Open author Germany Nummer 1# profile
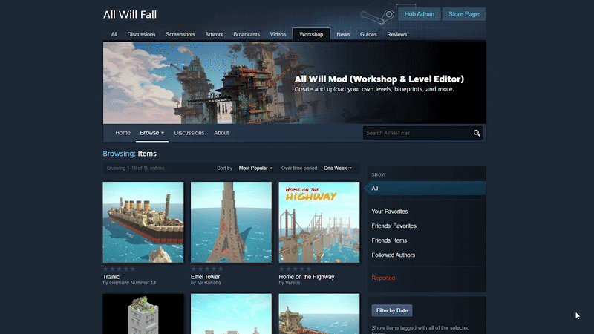 (132, 283)
